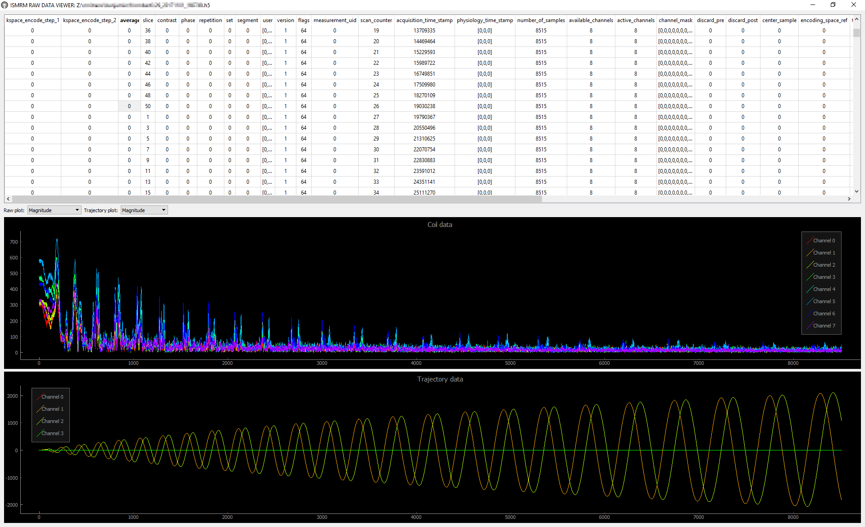
Task: Click the scan_counter column header
Action: [376, 20]
